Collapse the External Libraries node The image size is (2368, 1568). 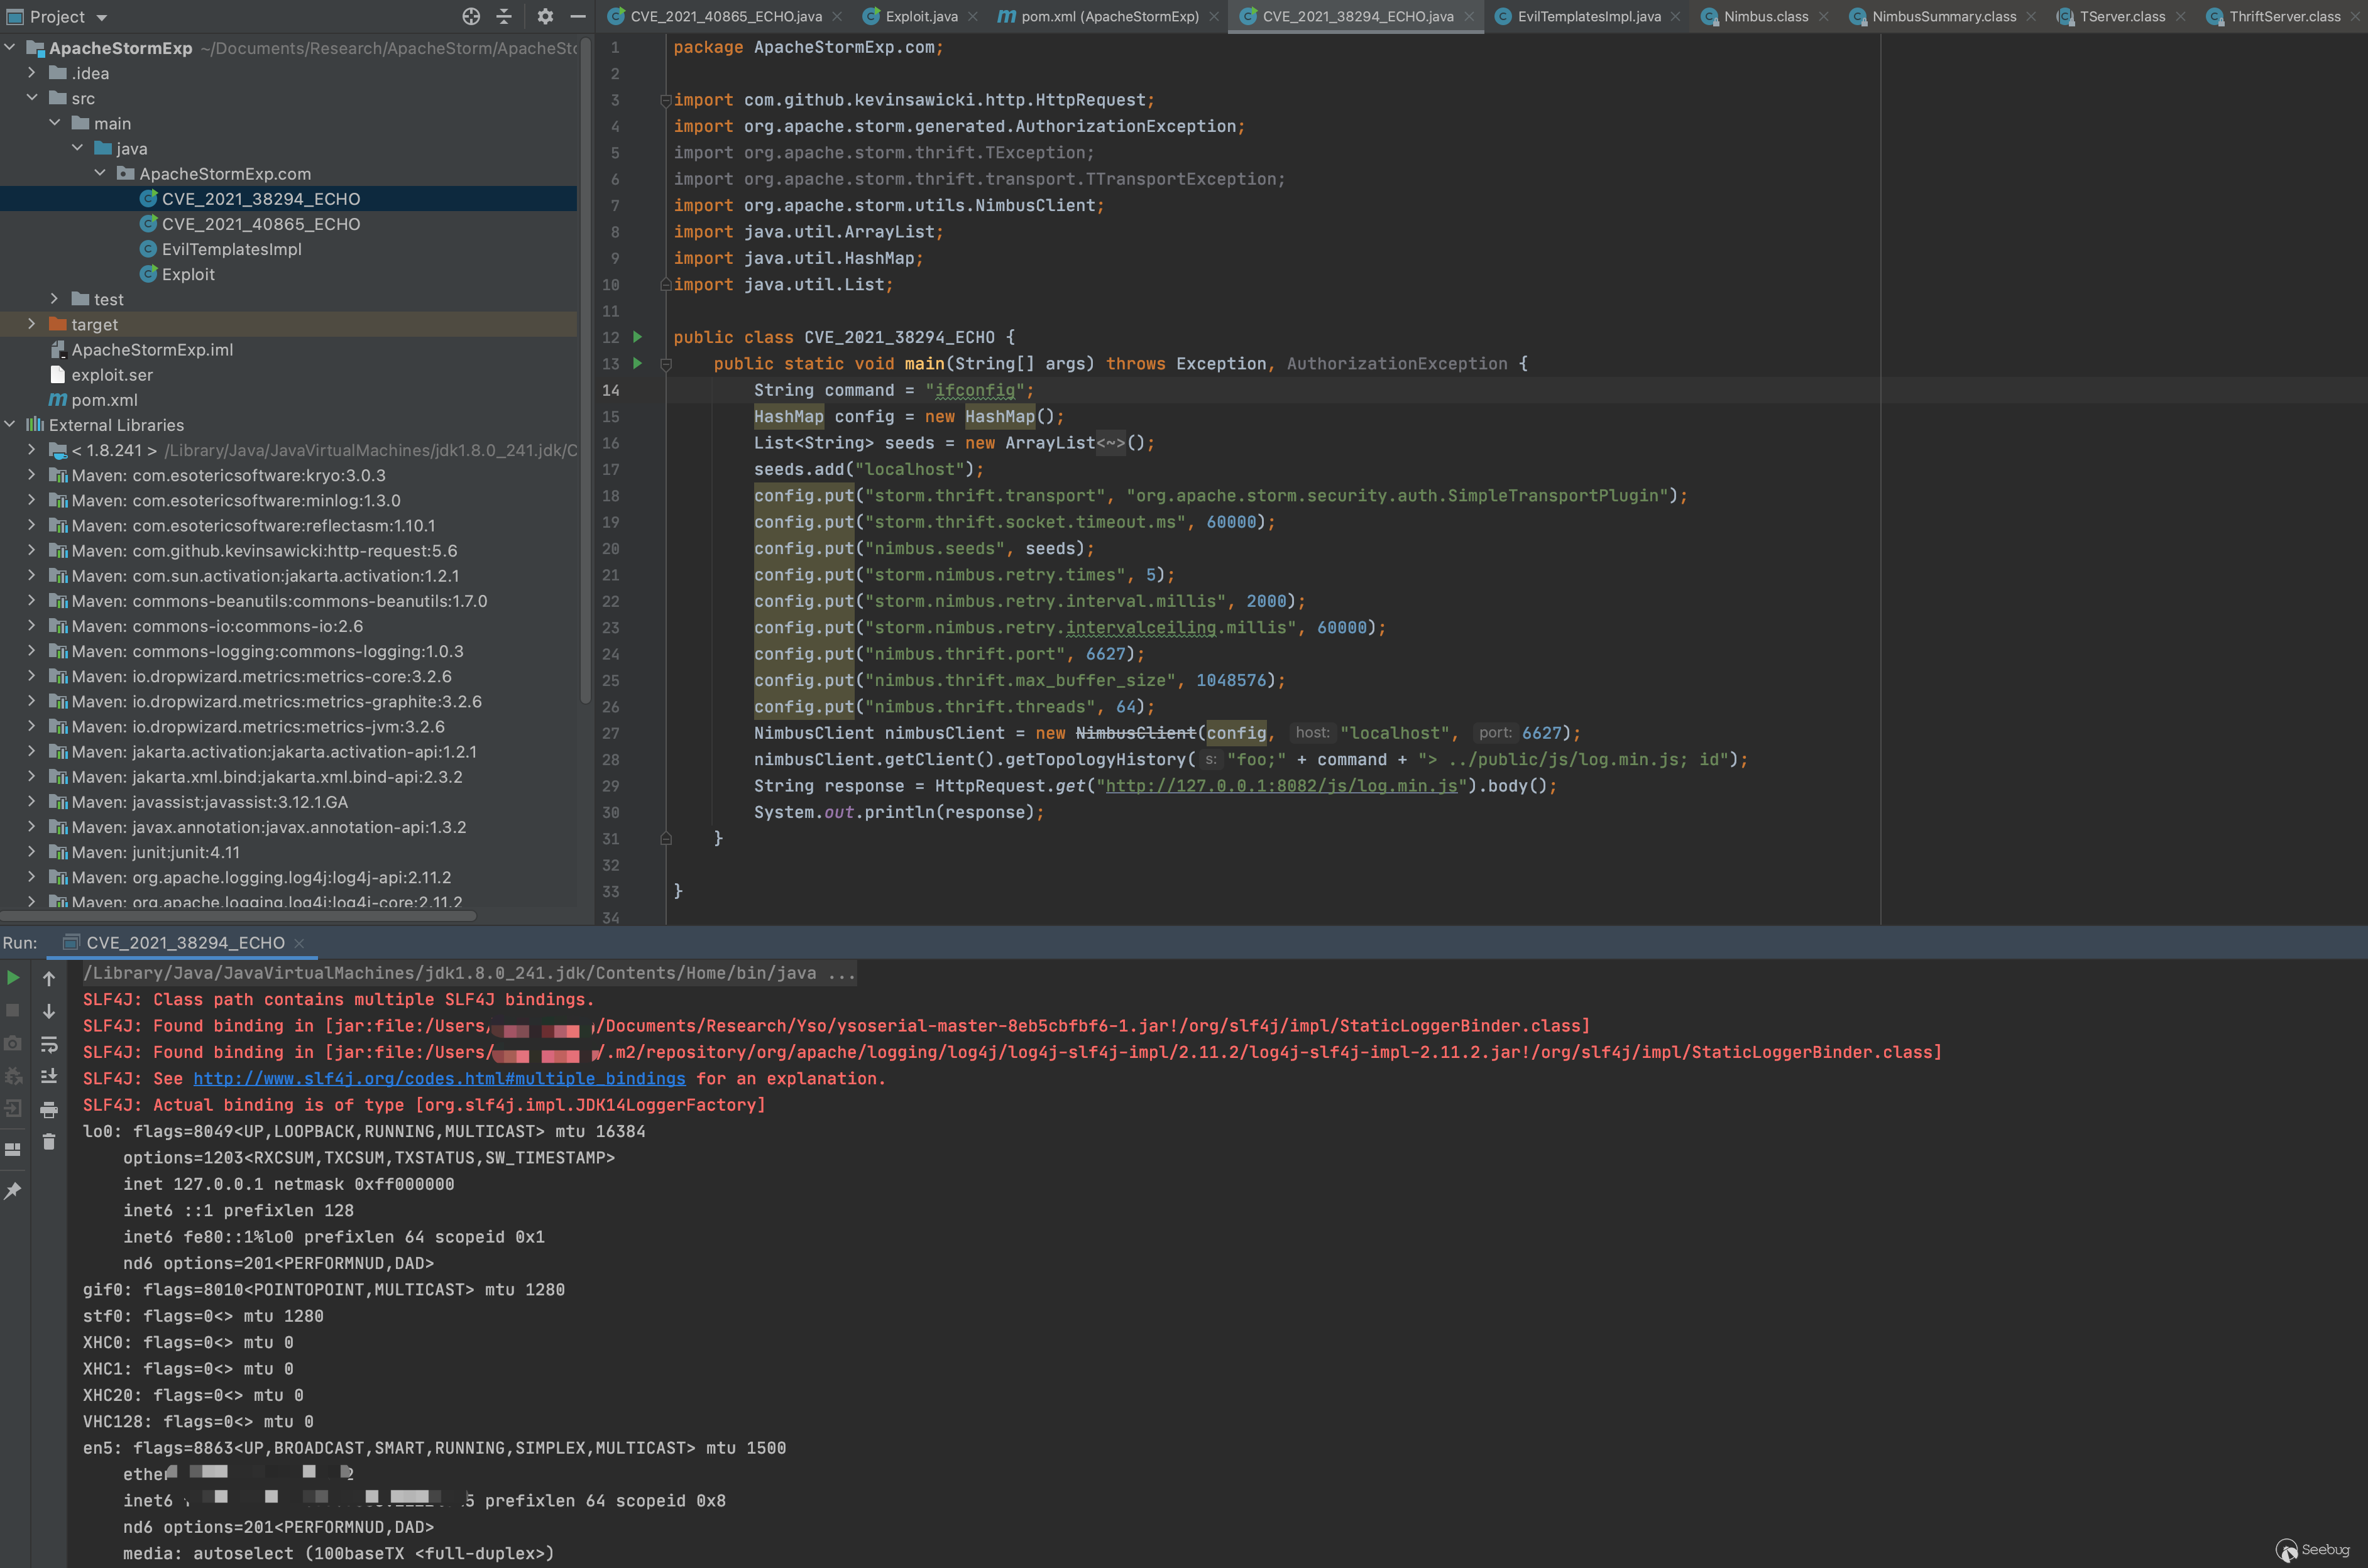click(x=10, y=424)
